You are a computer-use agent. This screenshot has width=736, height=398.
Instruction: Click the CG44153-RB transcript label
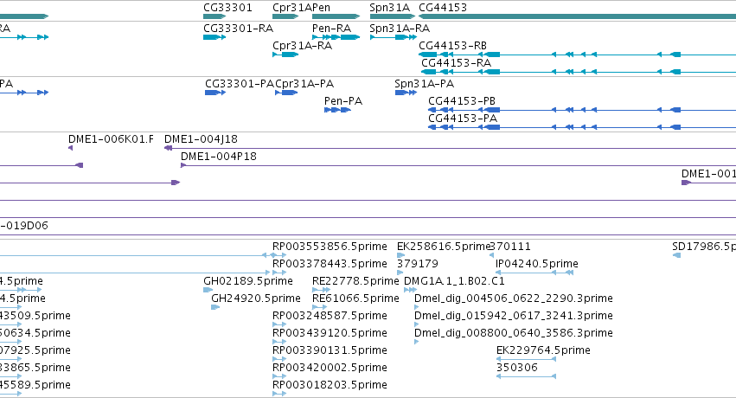452,46
